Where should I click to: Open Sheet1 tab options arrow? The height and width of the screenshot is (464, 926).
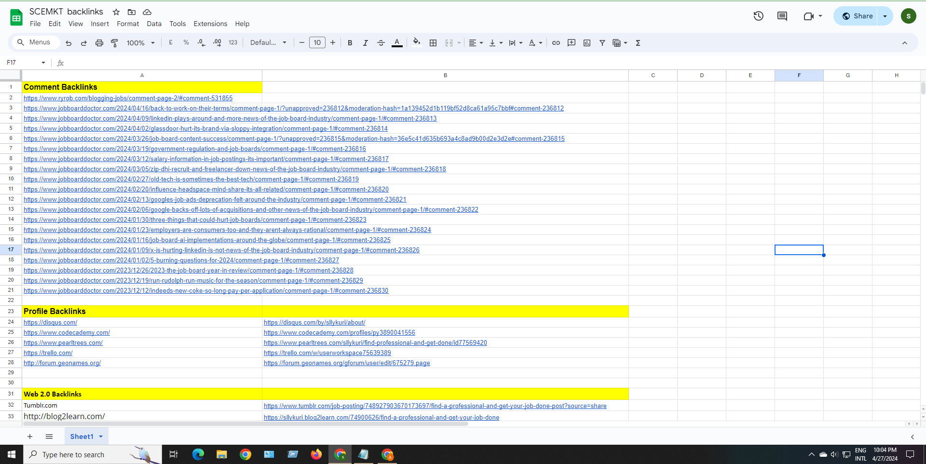point(101,437)
